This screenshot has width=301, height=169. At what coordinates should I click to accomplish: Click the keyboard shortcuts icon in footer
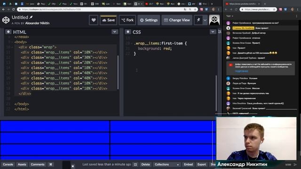pos(51,164)
